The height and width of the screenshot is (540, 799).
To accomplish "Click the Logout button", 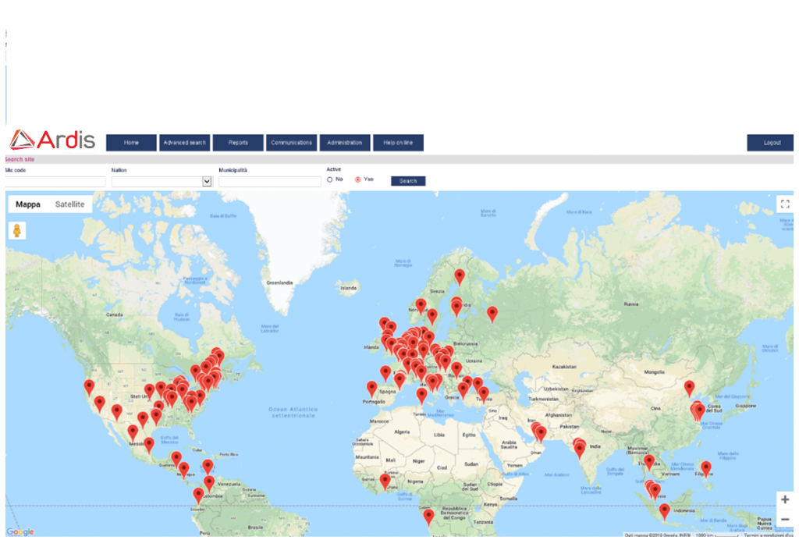I will click(x=770, y=143).
